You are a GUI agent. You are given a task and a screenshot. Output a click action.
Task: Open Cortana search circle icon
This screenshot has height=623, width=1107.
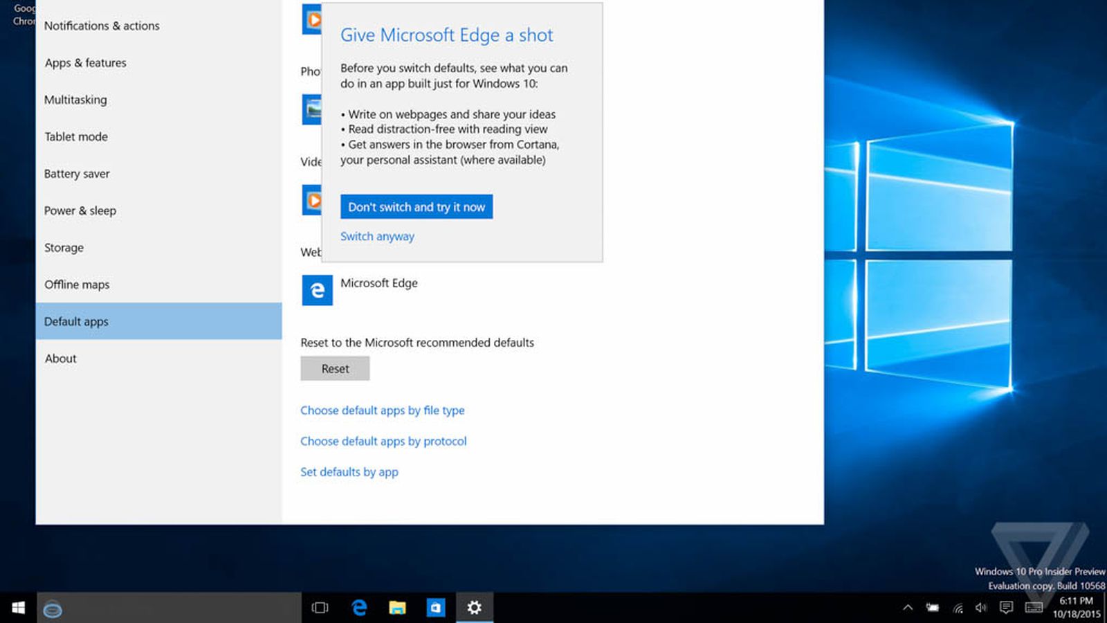point(53,609)
